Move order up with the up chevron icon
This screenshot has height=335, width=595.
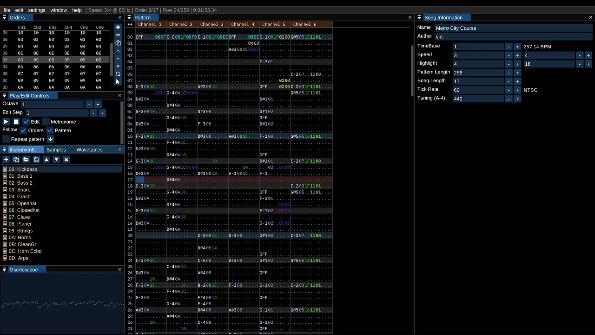tap(118, 51)
